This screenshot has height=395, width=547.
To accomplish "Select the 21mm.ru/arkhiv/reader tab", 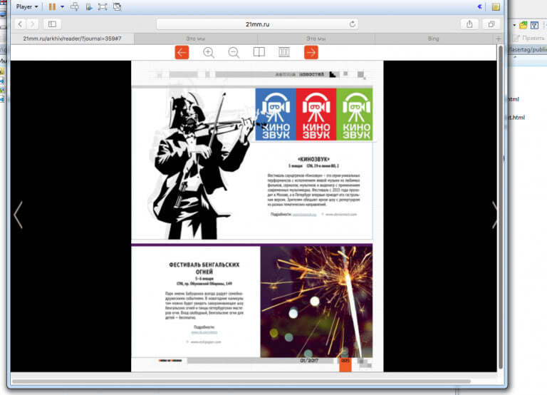I will coord(72,39).
